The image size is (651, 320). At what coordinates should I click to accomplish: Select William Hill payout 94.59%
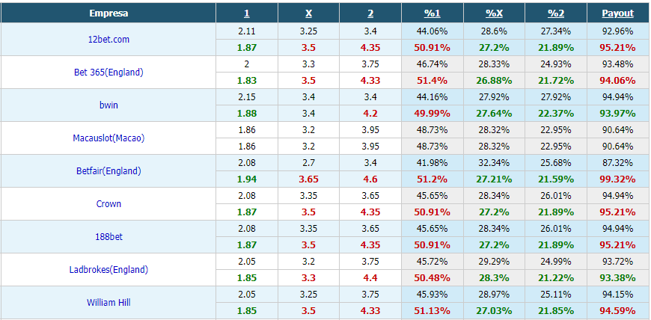618,310
